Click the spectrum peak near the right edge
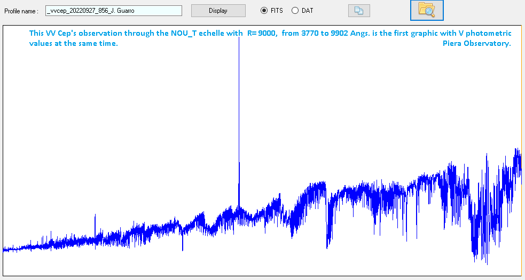 tap(516, 149)
